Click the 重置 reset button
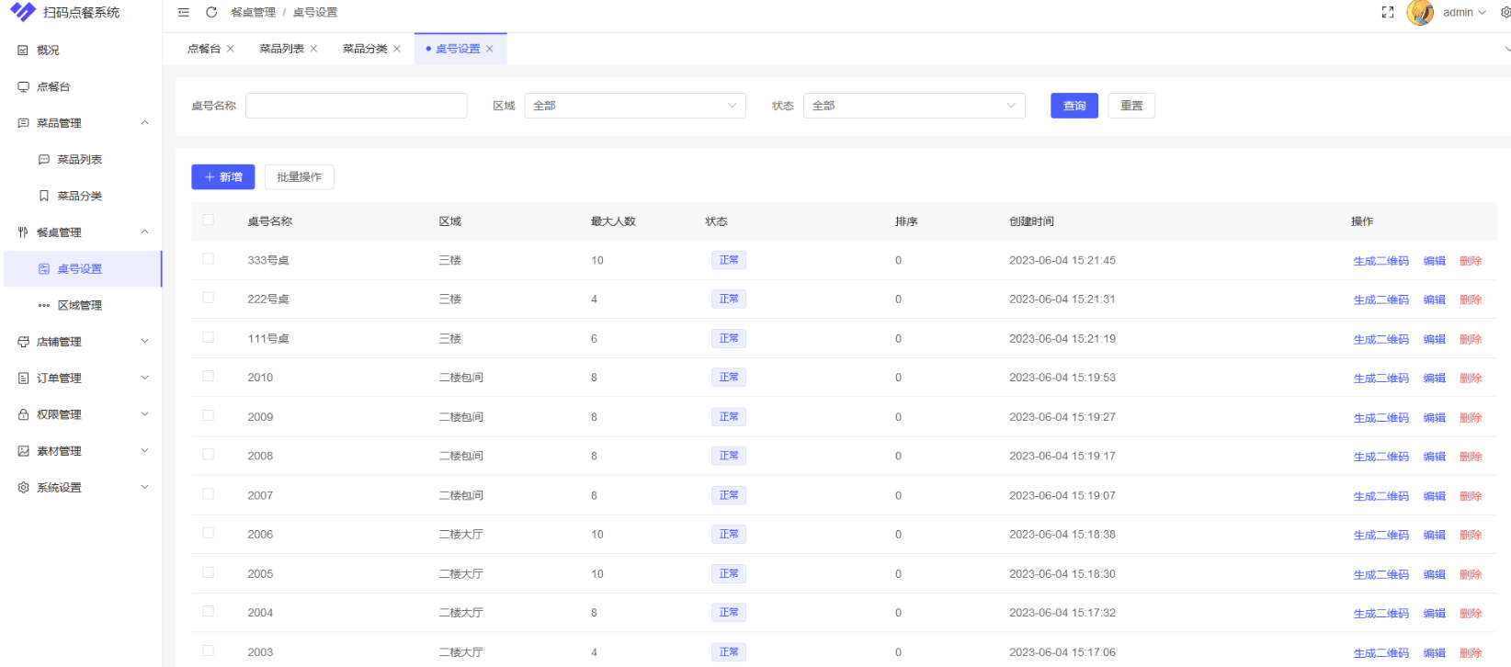The image size is (1511, 667). 1131,106
